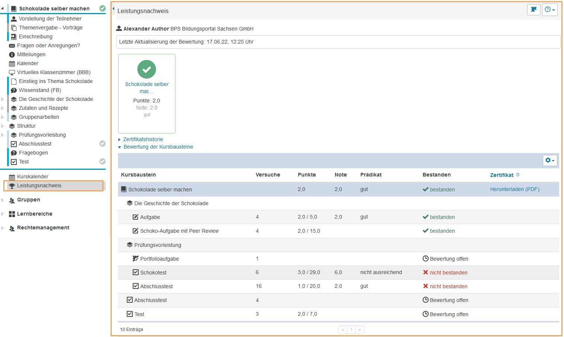Click the Virtuelles Klassenzimmer monitor icon
The image size is (564, 337).
12,73
